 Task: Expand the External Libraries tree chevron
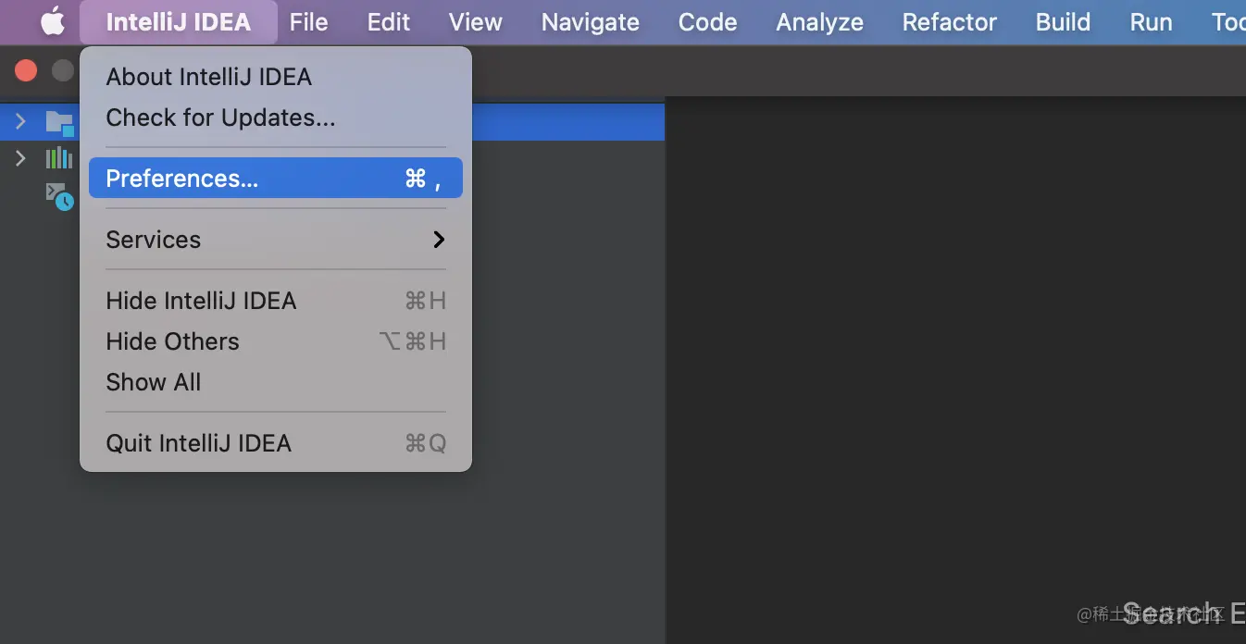click(x=20, y=158)
